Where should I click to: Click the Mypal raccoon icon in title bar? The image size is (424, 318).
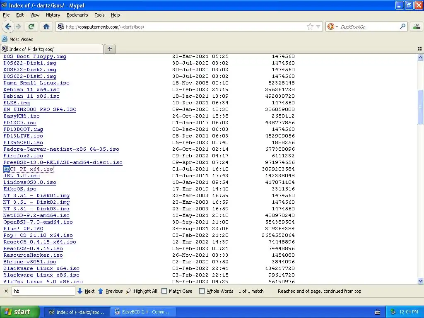click(x=4, y=5)
